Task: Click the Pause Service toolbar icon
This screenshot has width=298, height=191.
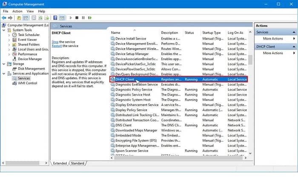Action: click(x=83, y=18)
